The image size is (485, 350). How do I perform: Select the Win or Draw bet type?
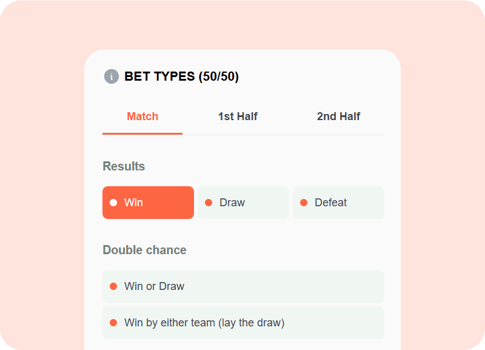click(244, 286)
